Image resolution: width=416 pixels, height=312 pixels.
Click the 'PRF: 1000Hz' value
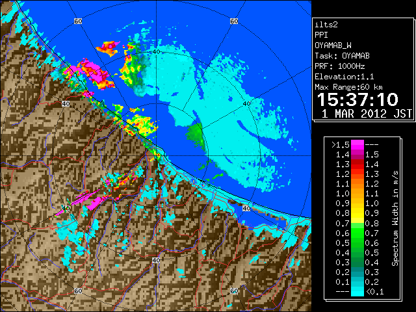[339, 66]
